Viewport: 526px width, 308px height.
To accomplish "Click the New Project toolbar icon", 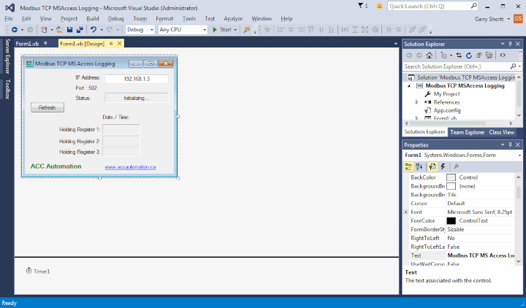I will click(44, 29).
